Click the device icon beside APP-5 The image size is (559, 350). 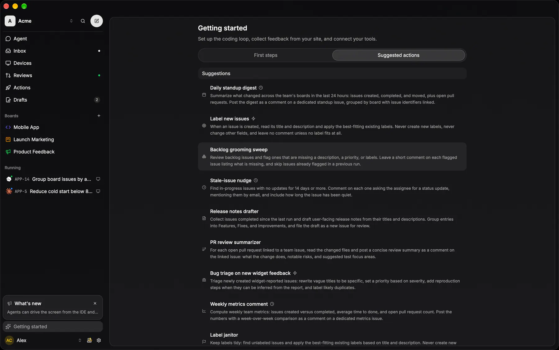pos(98,191)
